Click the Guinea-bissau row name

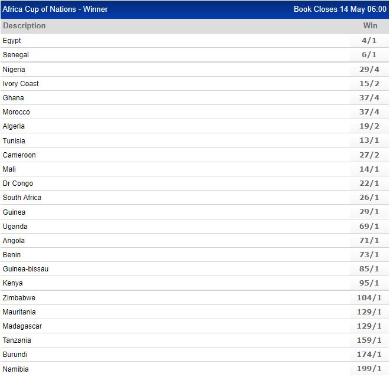point(25,269)
